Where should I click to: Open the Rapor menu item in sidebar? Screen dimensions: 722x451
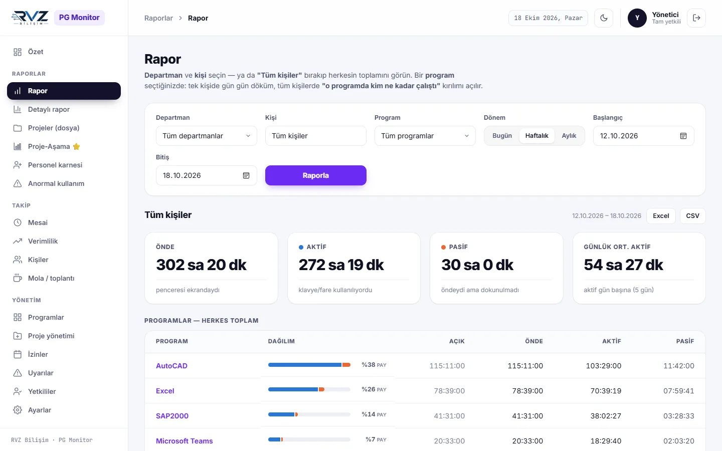point(64,91)
